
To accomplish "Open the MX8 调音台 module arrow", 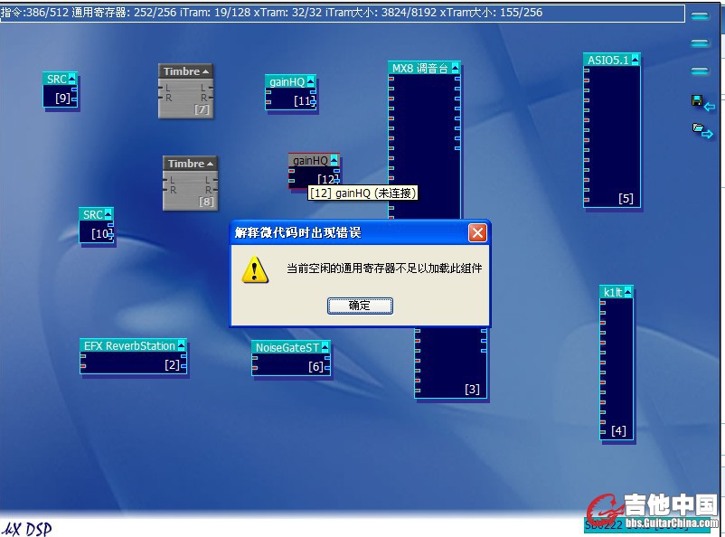I will pos(455,68).
